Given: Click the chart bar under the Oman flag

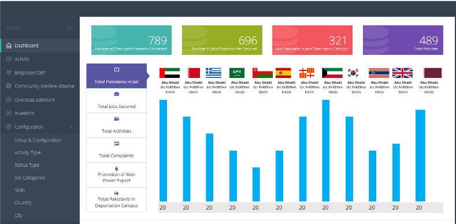Looking at the screenshot, I should tap(256, 185).
